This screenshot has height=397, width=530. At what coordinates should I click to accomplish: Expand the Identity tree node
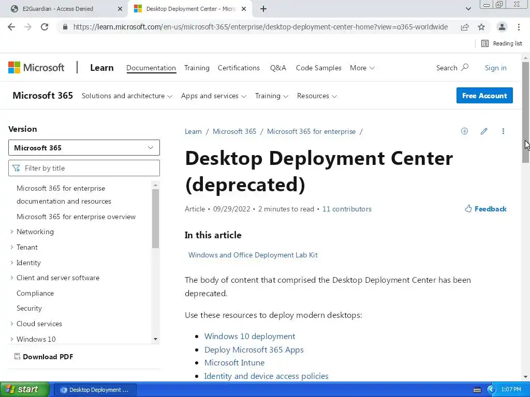[x=12, y=263]
